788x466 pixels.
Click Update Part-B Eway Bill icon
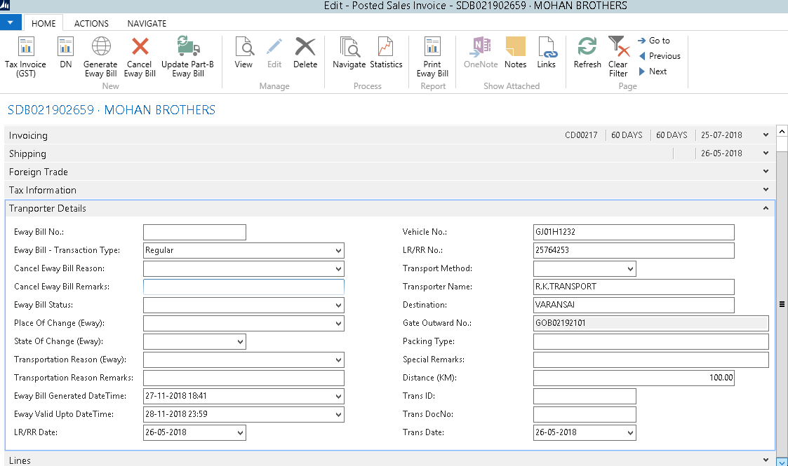[187, 48]
